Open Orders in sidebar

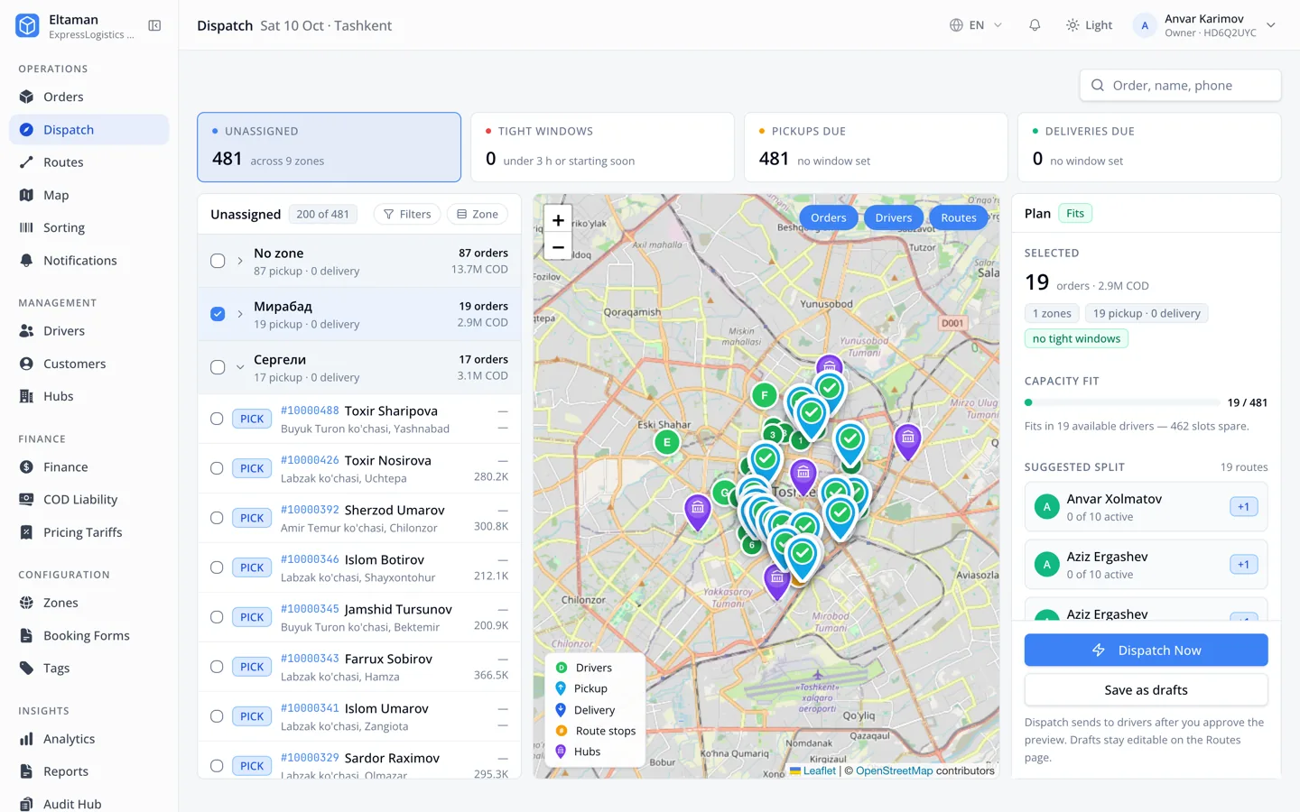(x=89, y=97)
